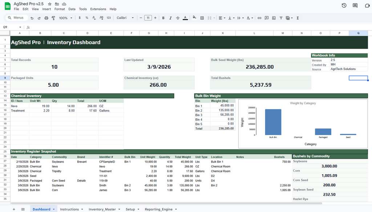Viewport: 372px width, 212px height.
Task: Click the Functions sigma icon
Action: [x=298, y=17]
